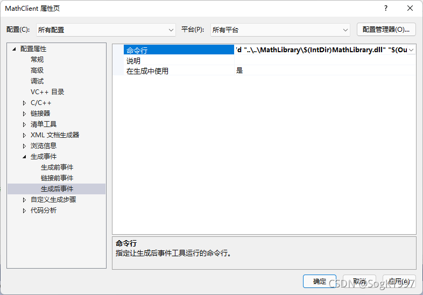The image size is (423, 295).
Task: Select 生成前事件 in the tree
Action: click(57, 167)
